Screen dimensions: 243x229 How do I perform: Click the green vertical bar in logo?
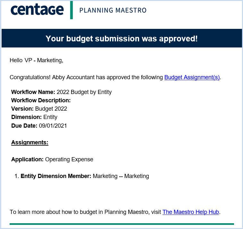coord(71,10)
